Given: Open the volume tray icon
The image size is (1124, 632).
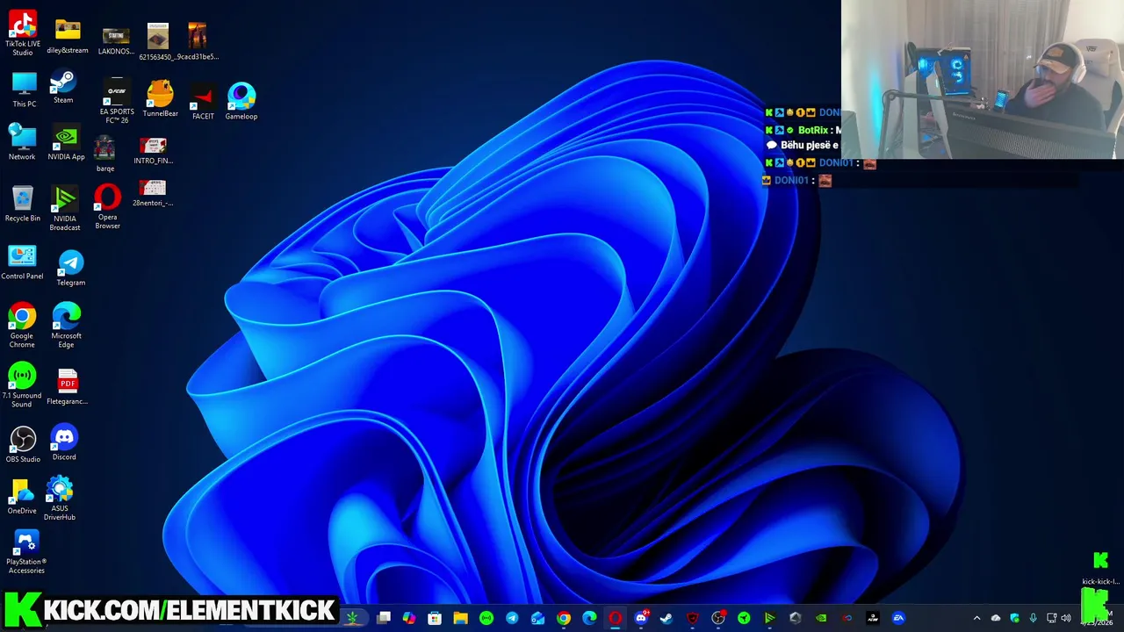Looking at the screenshot, I should pos(1066,618).
